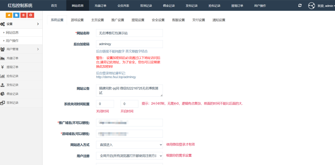The height and width of the screenshot is (165, 335).
Task: Switch to the 支付设置 tab
Action: 199,20
